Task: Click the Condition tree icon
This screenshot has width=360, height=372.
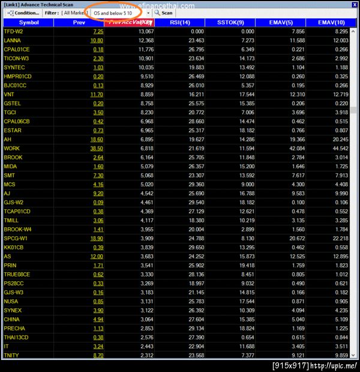Action: (x=10, y=13)
